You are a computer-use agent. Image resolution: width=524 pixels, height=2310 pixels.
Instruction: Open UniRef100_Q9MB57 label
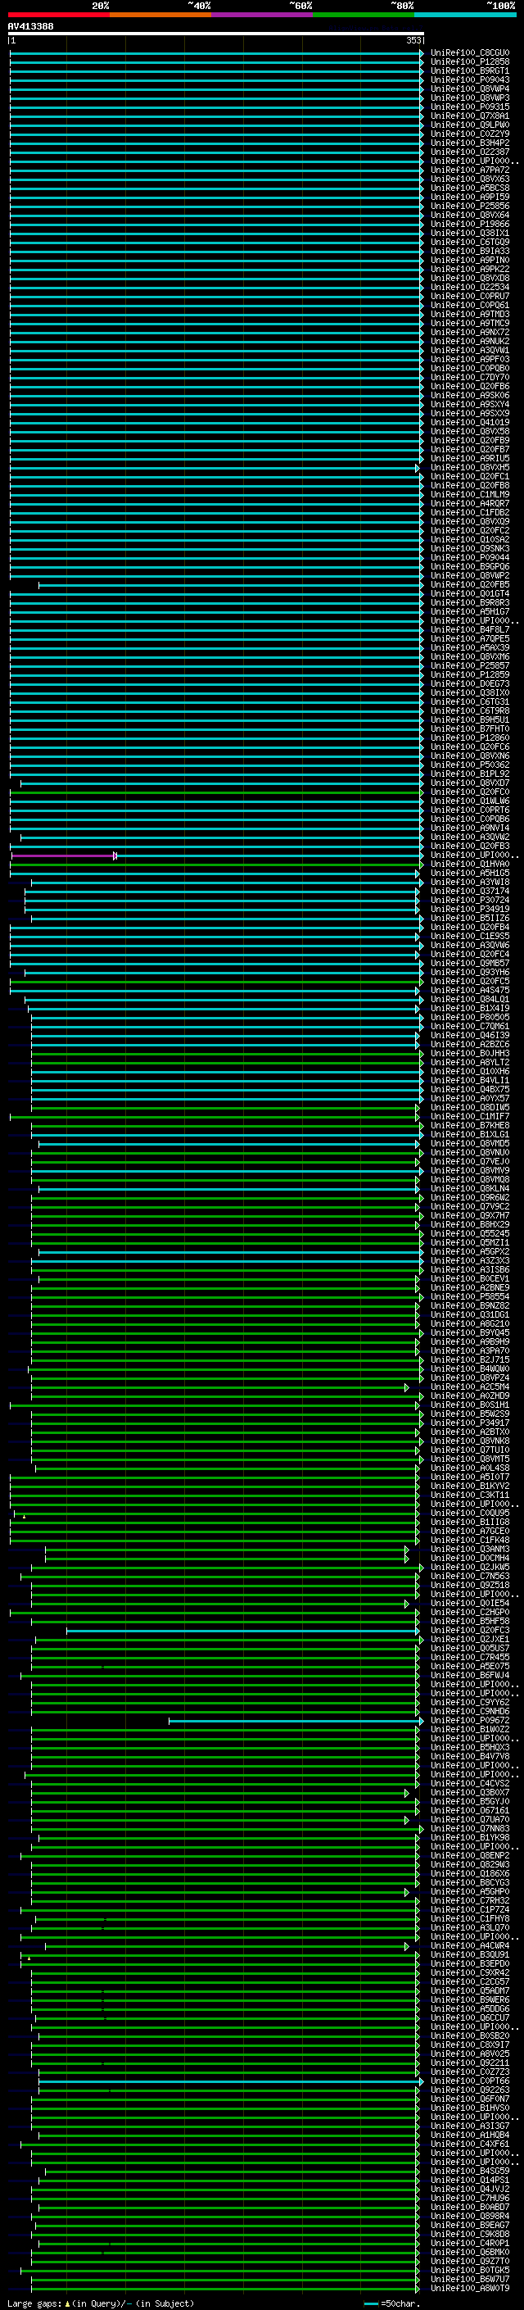[469, 963]
